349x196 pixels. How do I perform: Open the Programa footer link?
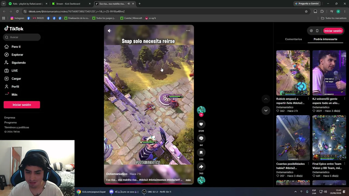point(10,122)
